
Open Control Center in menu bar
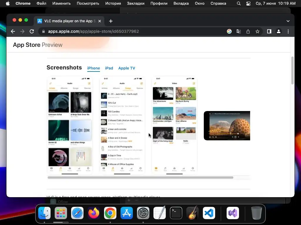click(248, 4)
